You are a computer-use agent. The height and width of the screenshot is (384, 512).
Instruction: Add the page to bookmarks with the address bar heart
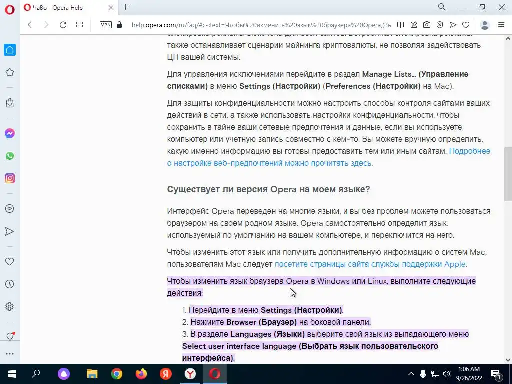(x=466, y=25)
